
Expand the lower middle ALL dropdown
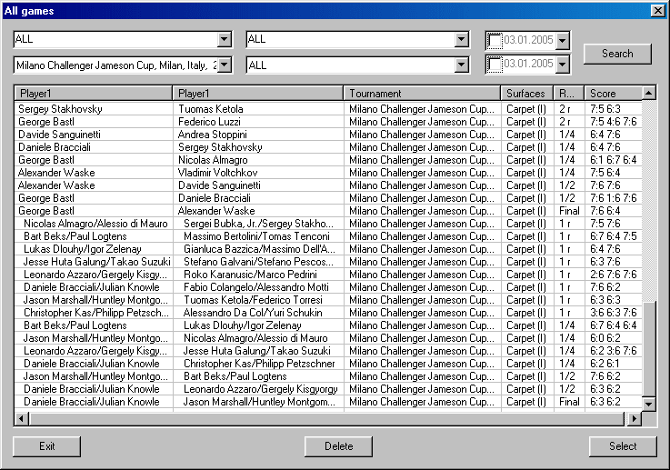pos(461,65)
